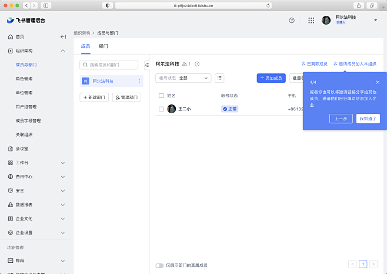The image size is (387, 274).
Task: Click Safari back navigation arrow
Action: click(x=26, y=5)
